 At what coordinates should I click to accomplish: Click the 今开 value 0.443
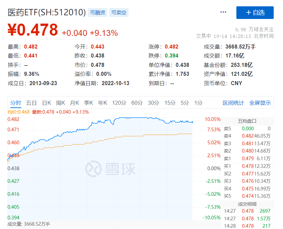click(x=98, y=47)
